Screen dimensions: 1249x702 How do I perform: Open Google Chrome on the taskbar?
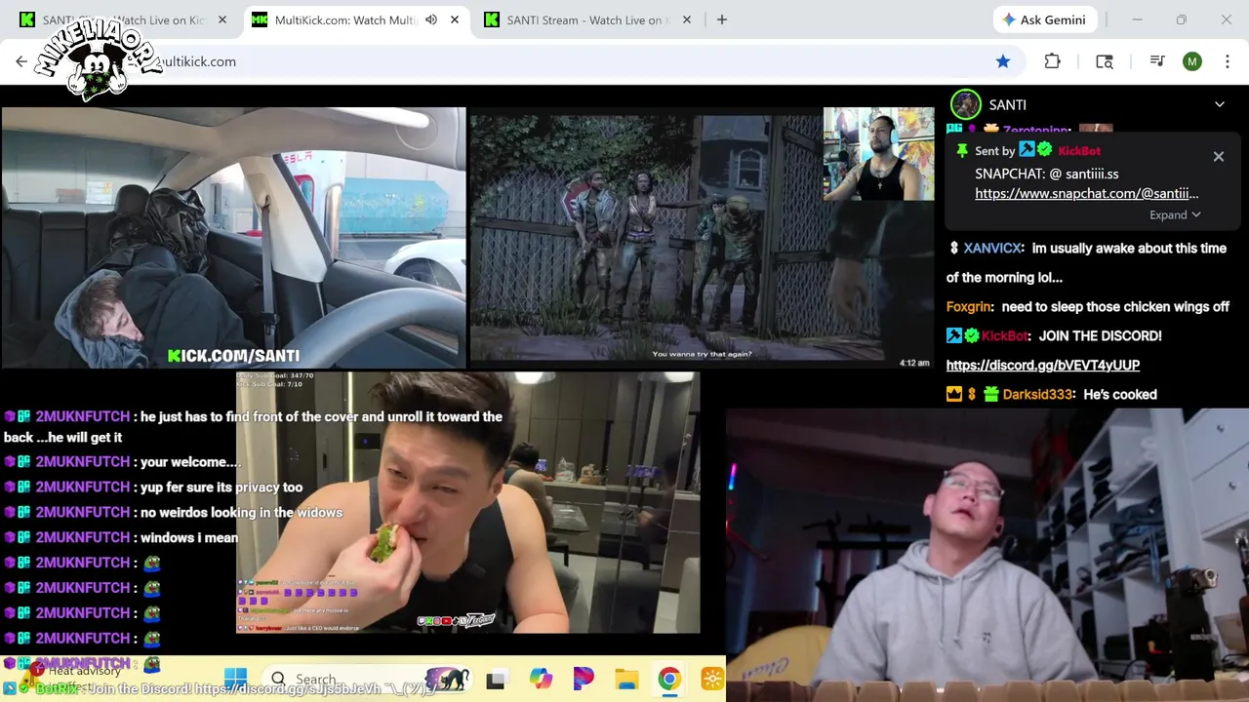(669, 679)
